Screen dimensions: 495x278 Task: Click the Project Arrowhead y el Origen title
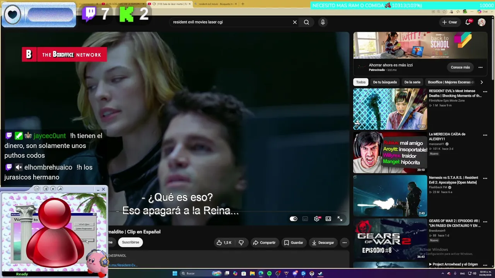click(453, 264)
